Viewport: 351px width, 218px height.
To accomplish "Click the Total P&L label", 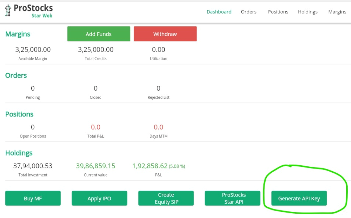I will point(95,136).
